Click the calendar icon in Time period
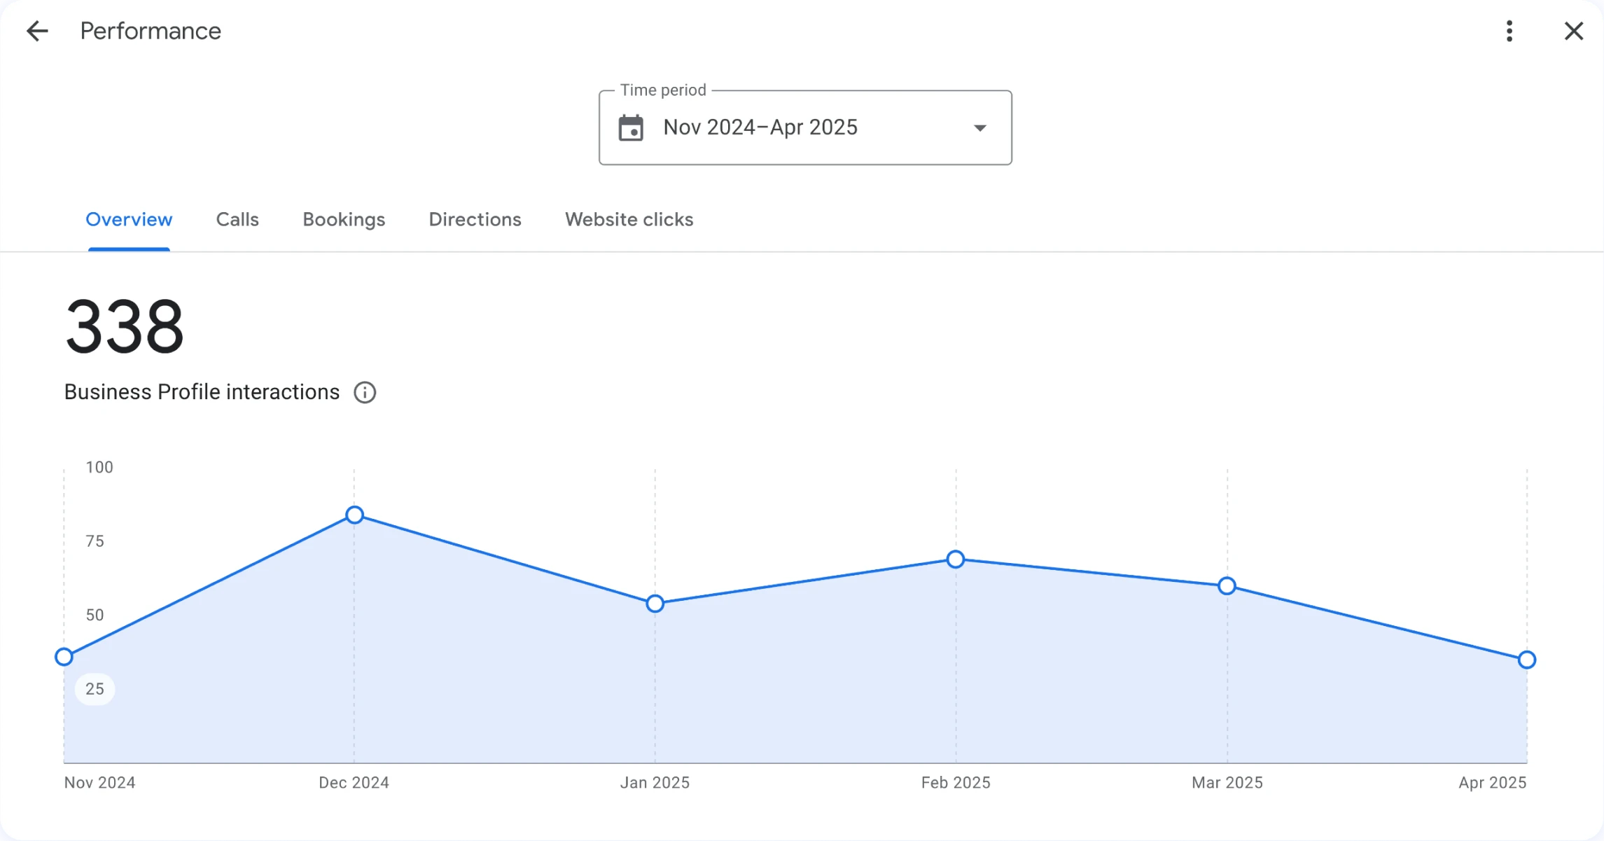This screenshot has height=841, width=1604. coord(631,128)
